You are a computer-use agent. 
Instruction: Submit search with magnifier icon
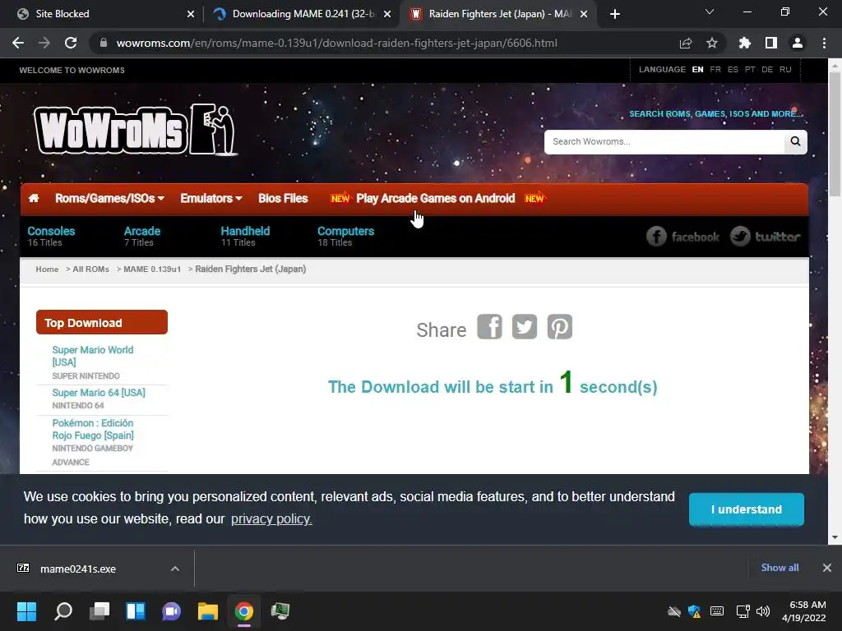(x=795, y=141)
